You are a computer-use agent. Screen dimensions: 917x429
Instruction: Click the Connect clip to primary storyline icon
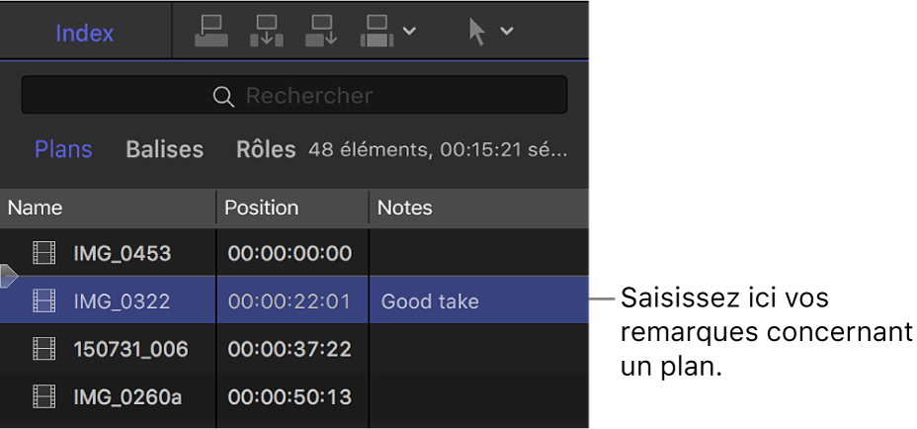tap(210, 32)
